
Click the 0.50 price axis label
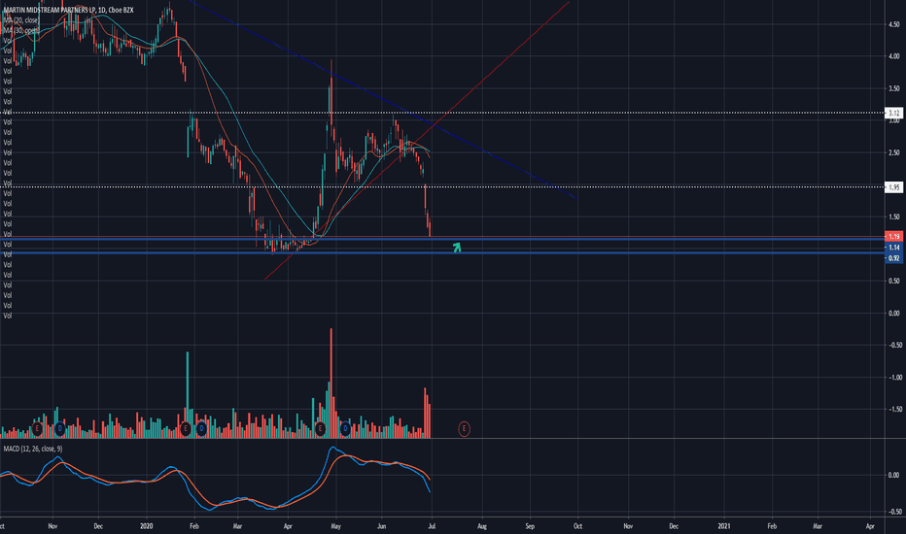(x=894, y=281)
